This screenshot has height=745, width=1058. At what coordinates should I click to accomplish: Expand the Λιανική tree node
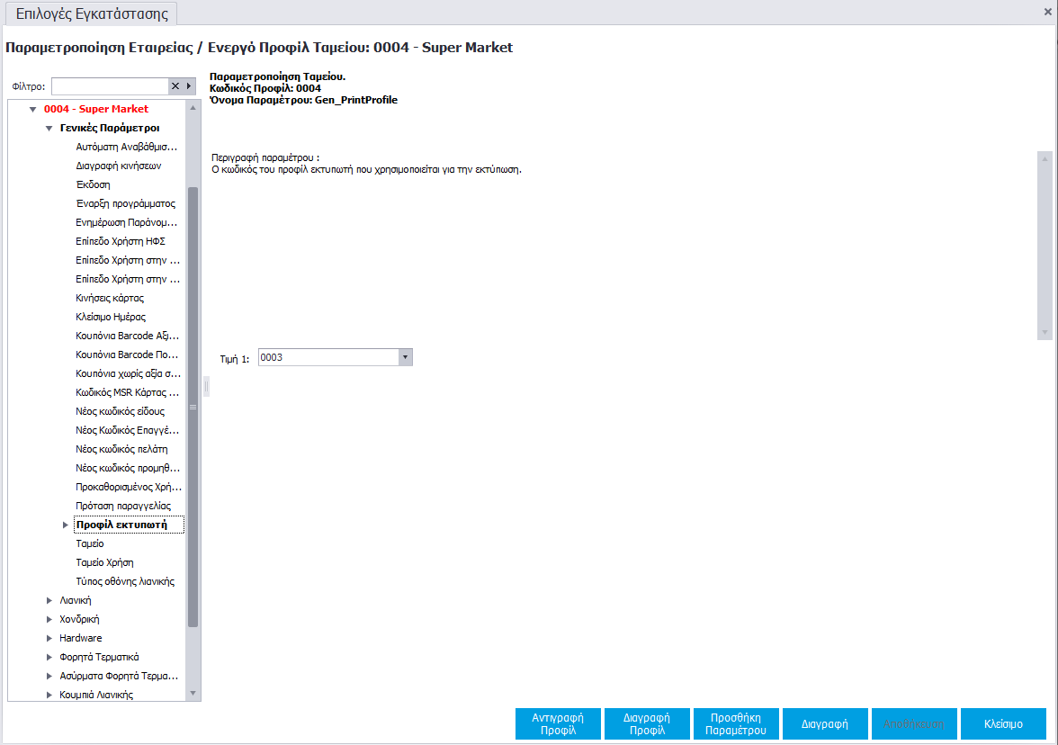pos(49,600)
